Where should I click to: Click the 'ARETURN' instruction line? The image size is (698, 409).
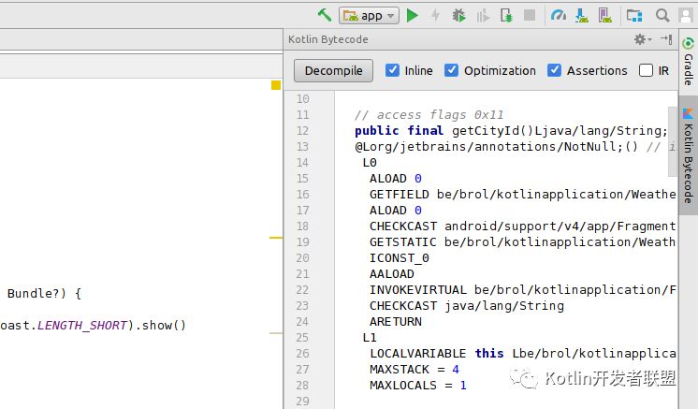coord(395,322)
